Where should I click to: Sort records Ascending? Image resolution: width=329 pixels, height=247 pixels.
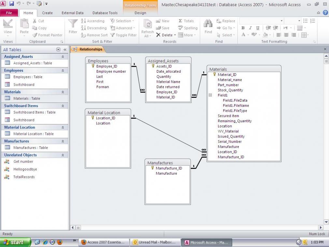(x=93, y=21)
